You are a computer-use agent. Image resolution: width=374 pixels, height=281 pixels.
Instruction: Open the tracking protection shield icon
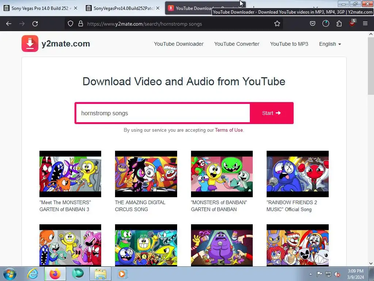(70, 24)
